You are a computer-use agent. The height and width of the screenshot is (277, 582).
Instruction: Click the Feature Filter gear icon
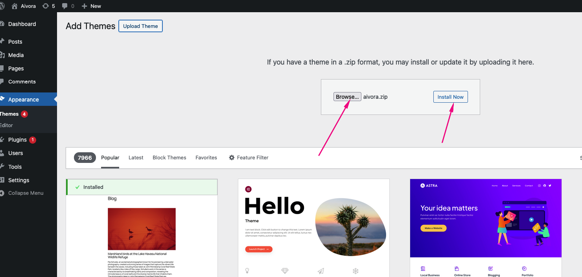pos(232,157)
